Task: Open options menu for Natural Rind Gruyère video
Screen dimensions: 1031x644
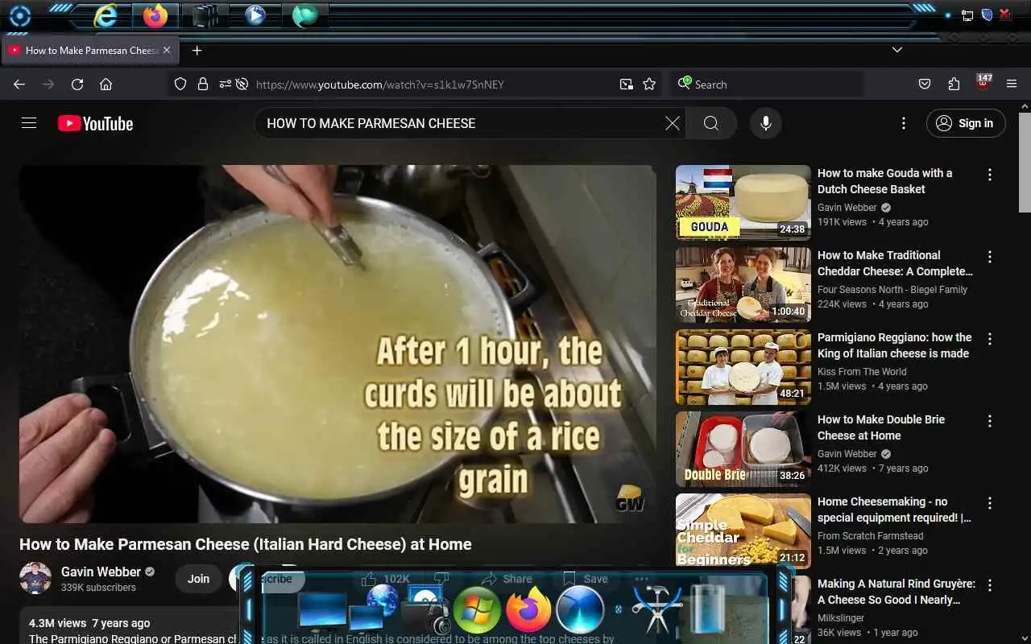Action: pos(990,585)
